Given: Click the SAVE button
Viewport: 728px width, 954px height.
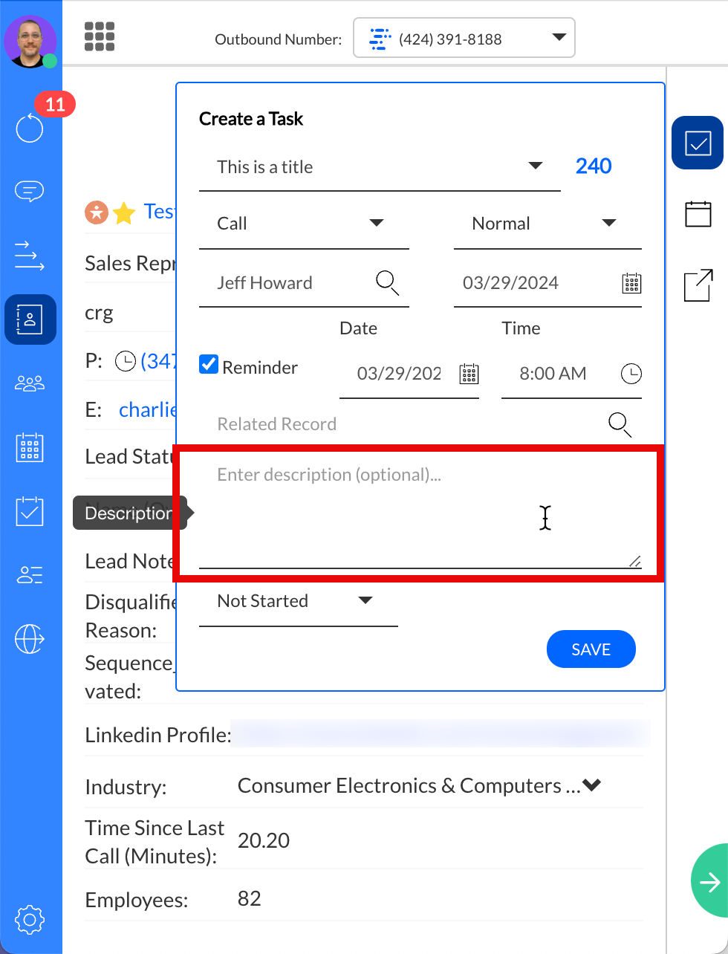Looking at the screenshot, I should point(591,649).
